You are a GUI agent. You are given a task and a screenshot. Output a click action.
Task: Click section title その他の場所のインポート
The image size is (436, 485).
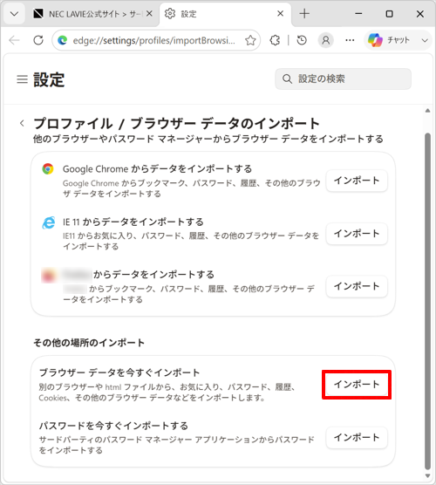click(x=89, y=343)
